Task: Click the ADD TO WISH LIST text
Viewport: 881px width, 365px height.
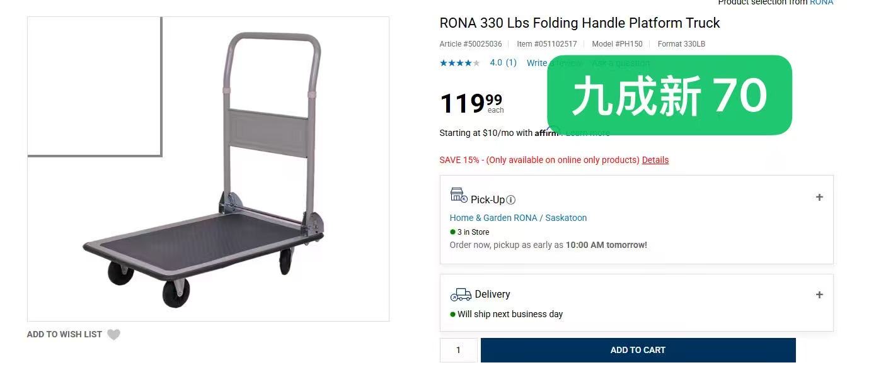Action: click(64, 335)
